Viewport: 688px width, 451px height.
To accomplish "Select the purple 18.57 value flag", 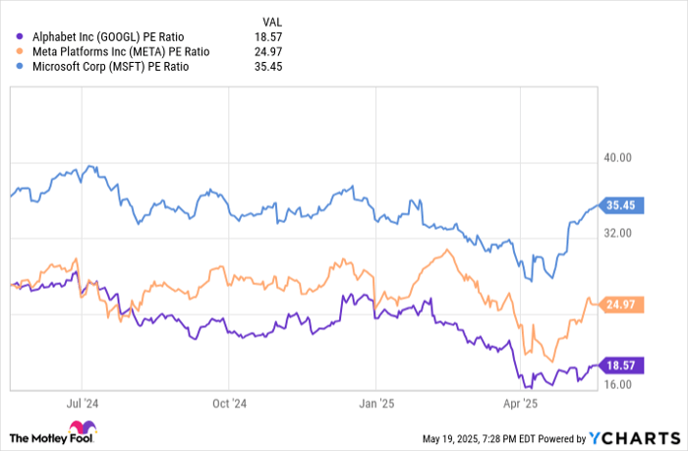I will pos(618,366).
